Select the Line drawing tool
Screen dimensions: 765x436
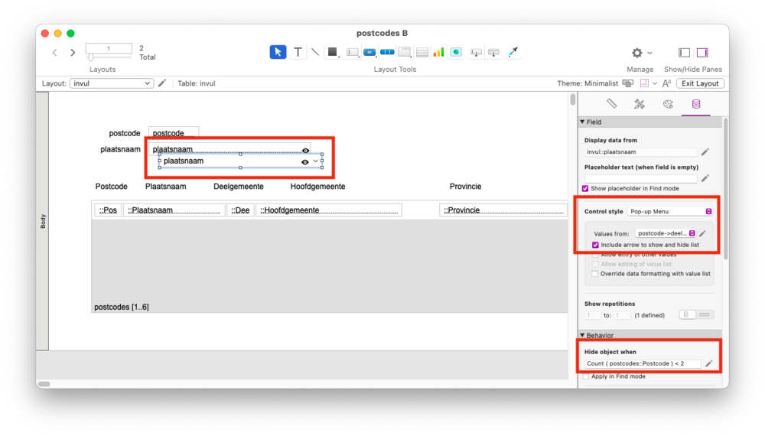[314, 52]
